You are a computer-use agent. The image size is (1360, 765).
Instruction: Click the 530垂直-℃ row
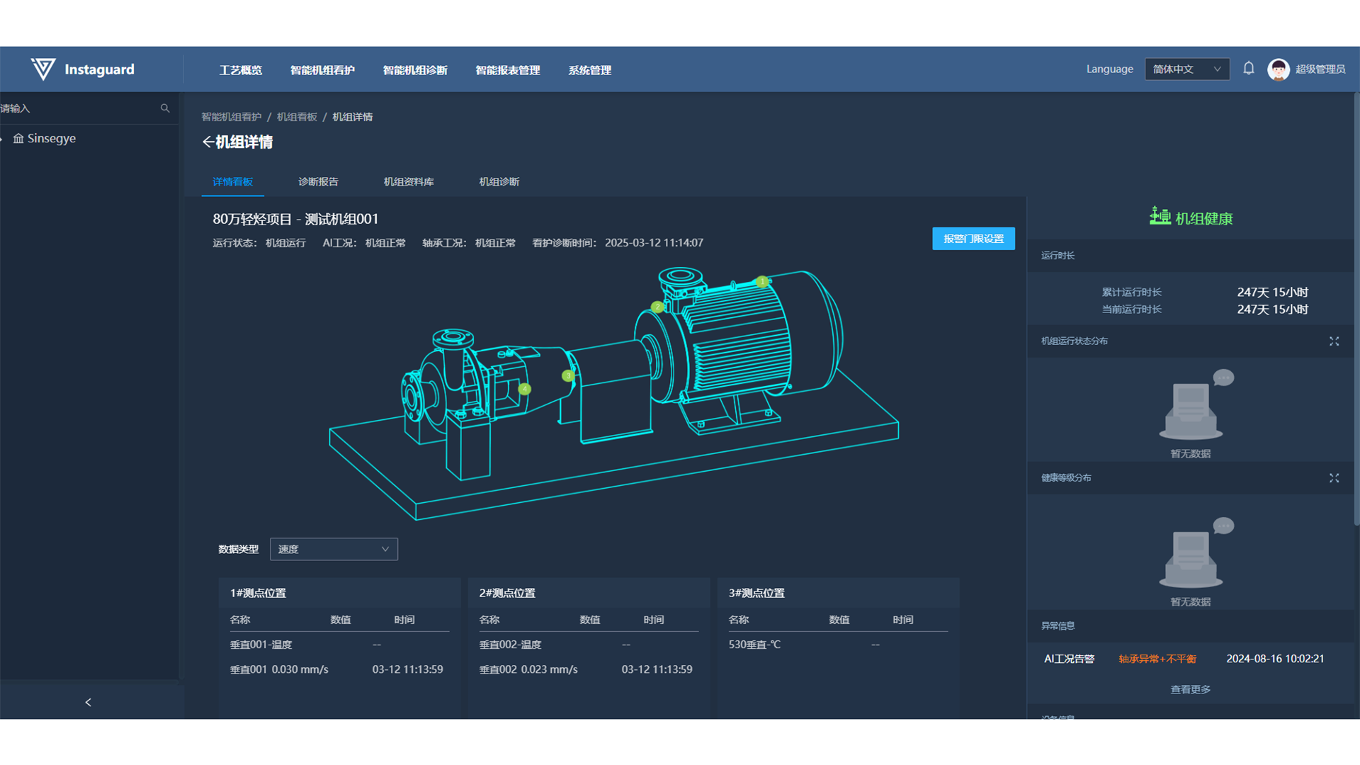[x=838, y=645]
